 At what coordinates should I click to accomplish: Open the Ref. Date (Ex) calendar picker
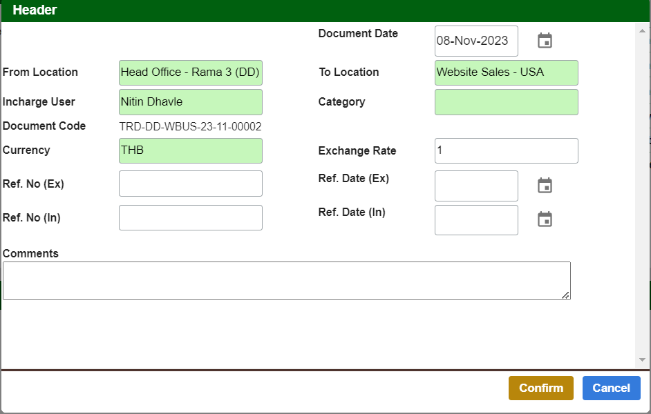coord(545,186)
